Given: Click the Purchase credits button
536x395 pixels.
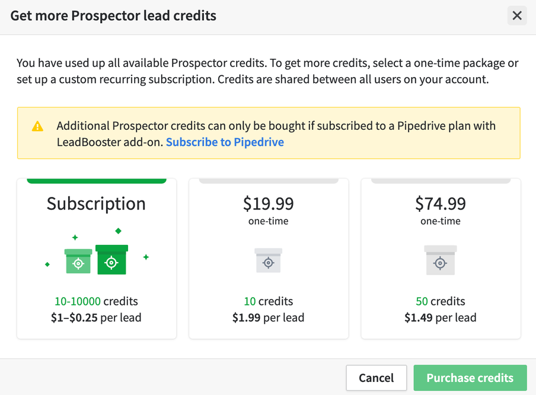Looking at the screenshot, I should [470, 378].
